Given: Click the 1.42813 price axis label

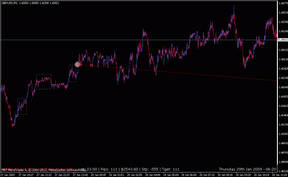Looking at the screenshot, I should click(x=283, y=50).
